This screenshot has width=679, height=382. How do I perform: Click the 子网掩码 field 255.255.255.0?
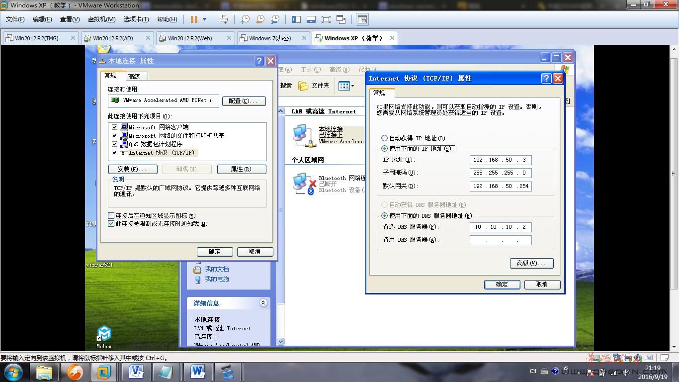point(501,173)
